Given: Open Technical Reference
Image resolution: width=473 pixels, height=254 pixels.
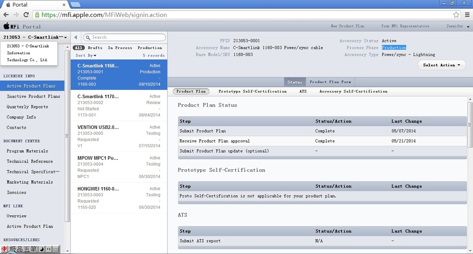Looking at the screenshot, I should (29, 161).
